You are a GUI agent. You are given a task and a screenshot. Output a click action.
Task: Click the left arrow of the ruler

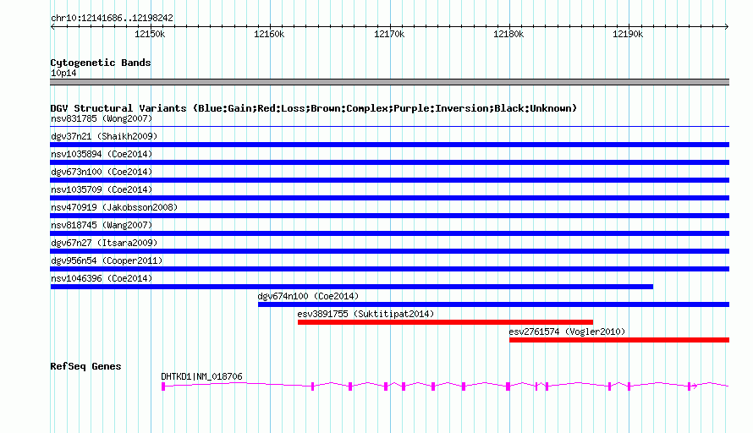tap(52, 27)
